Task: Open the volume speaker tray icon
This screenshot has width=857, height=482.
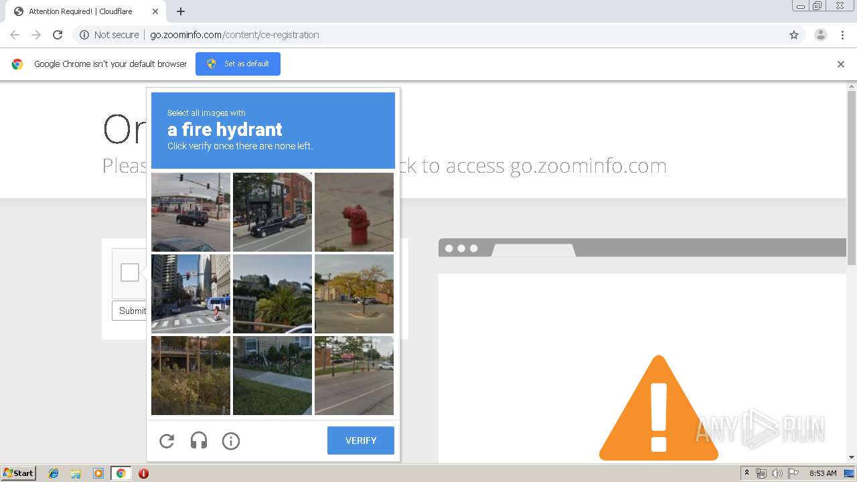Action: pos(777,473)
